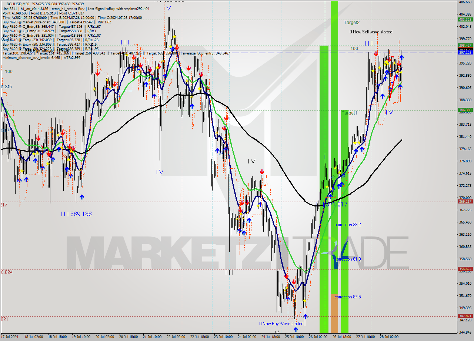Click the '0 New Sell wave started' annotation
The image size is (474, 341).
[371, 32]
